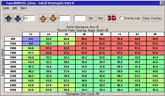Select cell 41.8 in 6800 RPM row
Image resolution: width=165 pixels, height=96 pixels.
[x=155, y=90]
